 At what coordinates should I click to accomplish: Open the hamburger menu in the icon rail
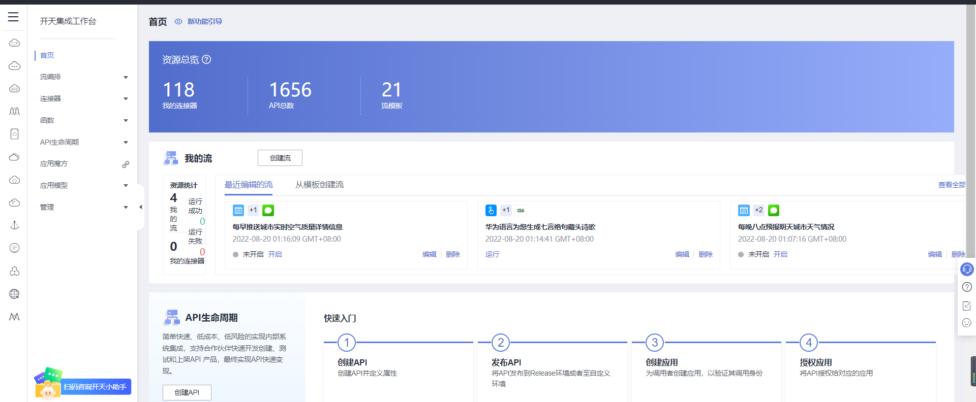(x=13, y=17)
